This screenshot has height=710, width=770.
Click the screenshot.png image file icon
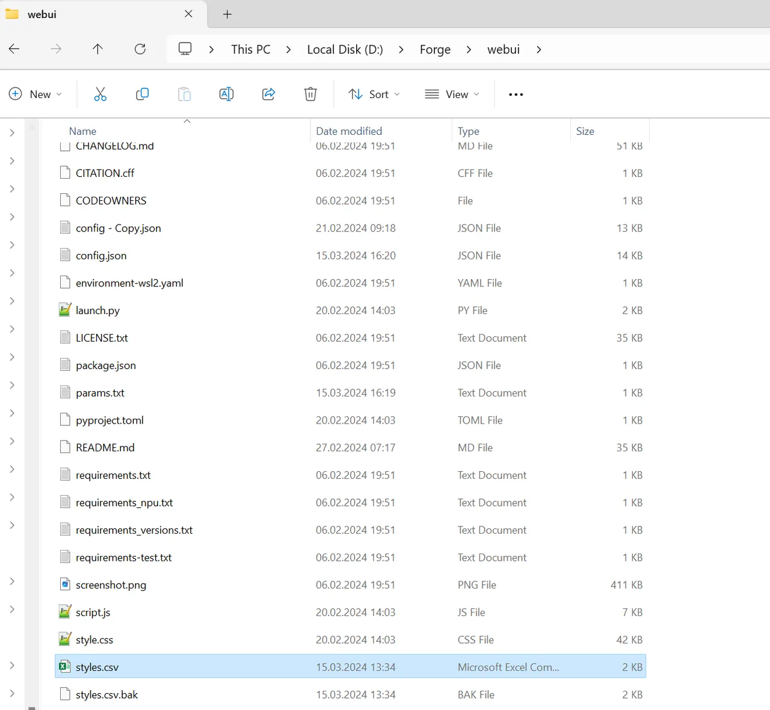(65, 584)
